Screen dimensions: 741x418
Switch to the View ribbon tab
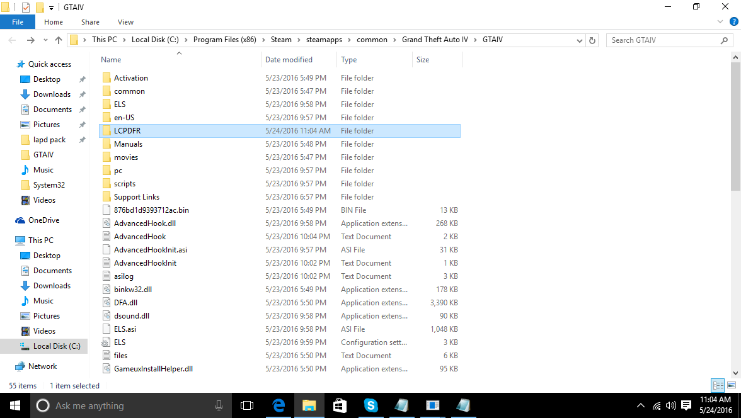coord(125,22)
